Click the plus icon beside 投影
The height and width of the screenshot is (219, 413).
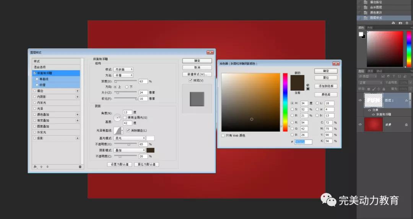(77, 138)
